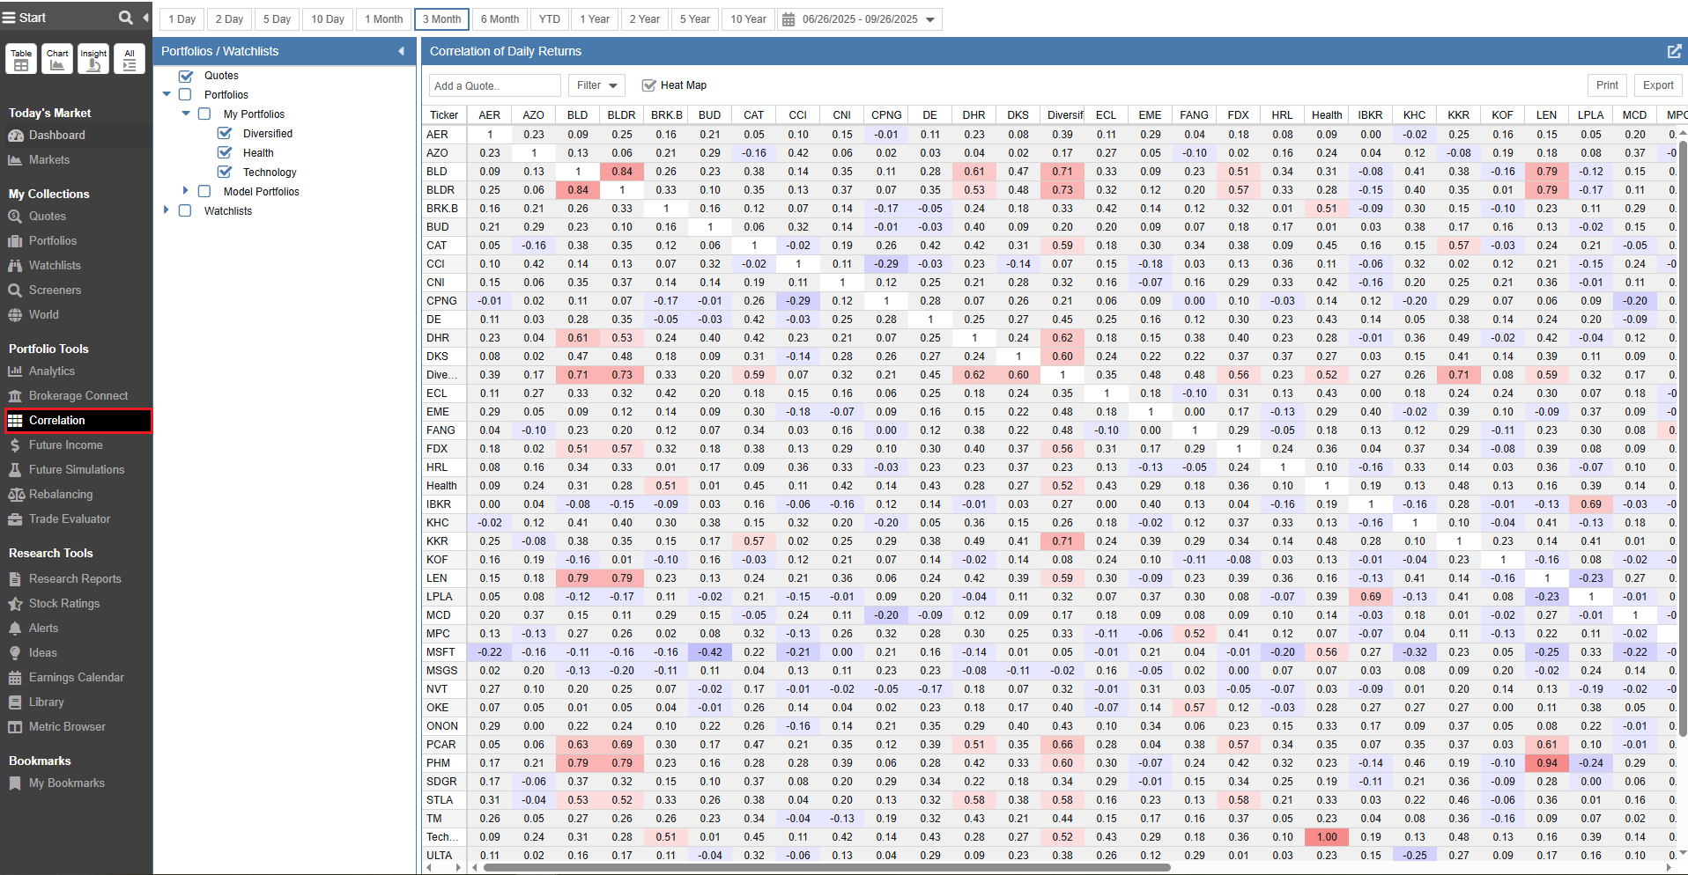Click the Print button
This screenshot has width=1688, height=875.
1607,85
